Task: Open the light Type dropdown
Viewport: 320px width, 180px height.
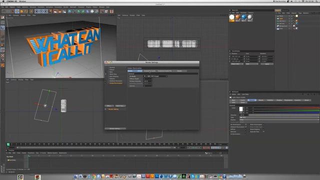Action: tap(279, 117)
